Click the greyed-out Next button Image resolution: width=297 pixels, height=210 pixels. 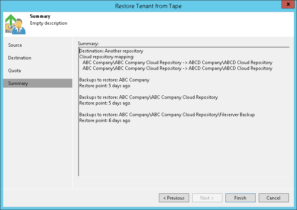(x=207, y=198)
